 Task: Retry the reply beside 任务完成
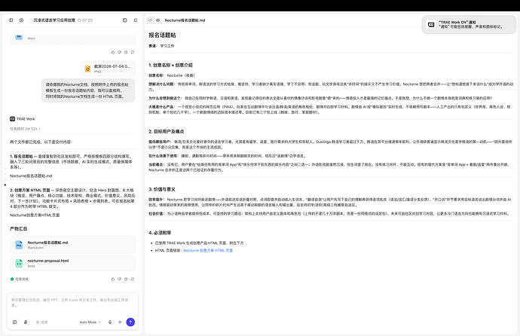tap(133, 279)
